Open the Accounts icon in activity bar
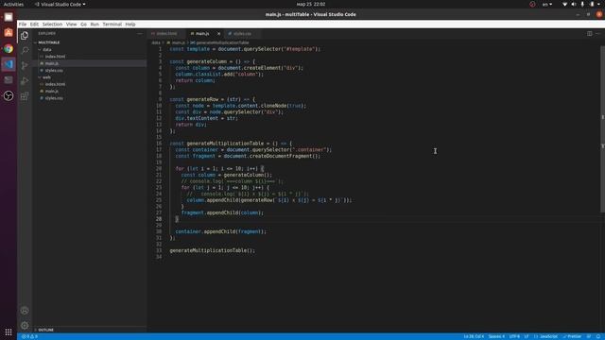The height and width of the screenshot is (340, 605). click(25, 311)
